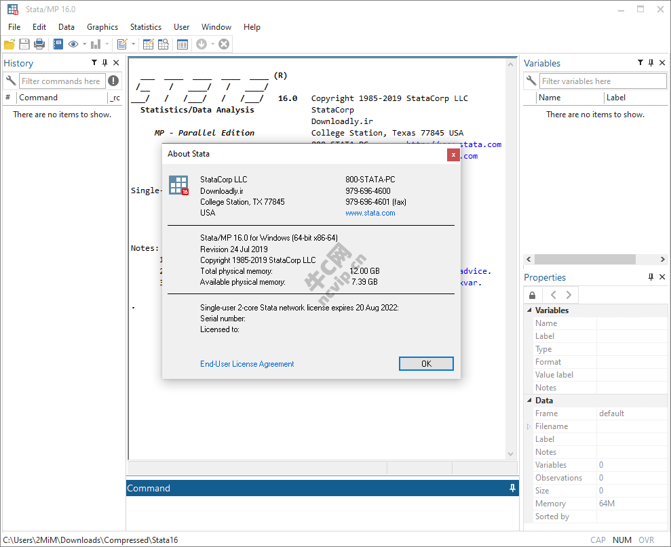Close the Variables panel
671x547 pixels.
pyautogui.click(x=662, y=63)
